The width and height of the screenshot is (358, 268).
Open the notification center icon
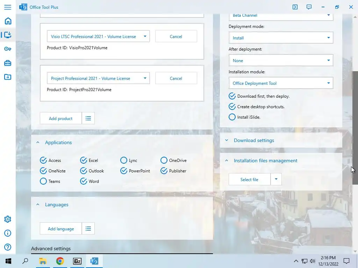pos(346,261)
